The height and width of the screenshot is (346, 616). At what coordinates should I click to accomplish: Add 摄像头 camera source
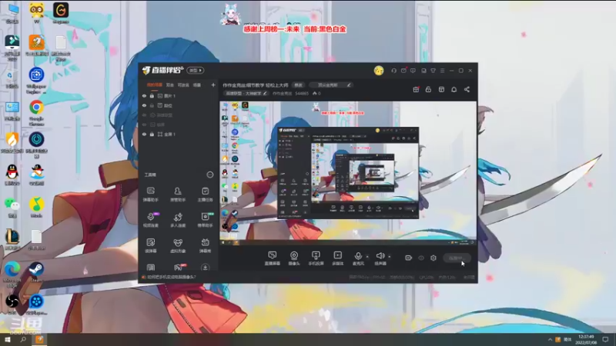pyautogui.click(x=294, y=258)
